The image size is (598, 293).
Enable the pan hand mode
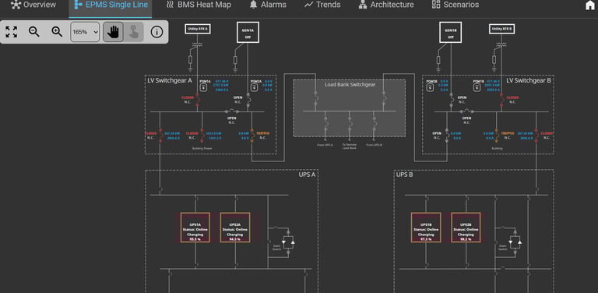(113, 32)
